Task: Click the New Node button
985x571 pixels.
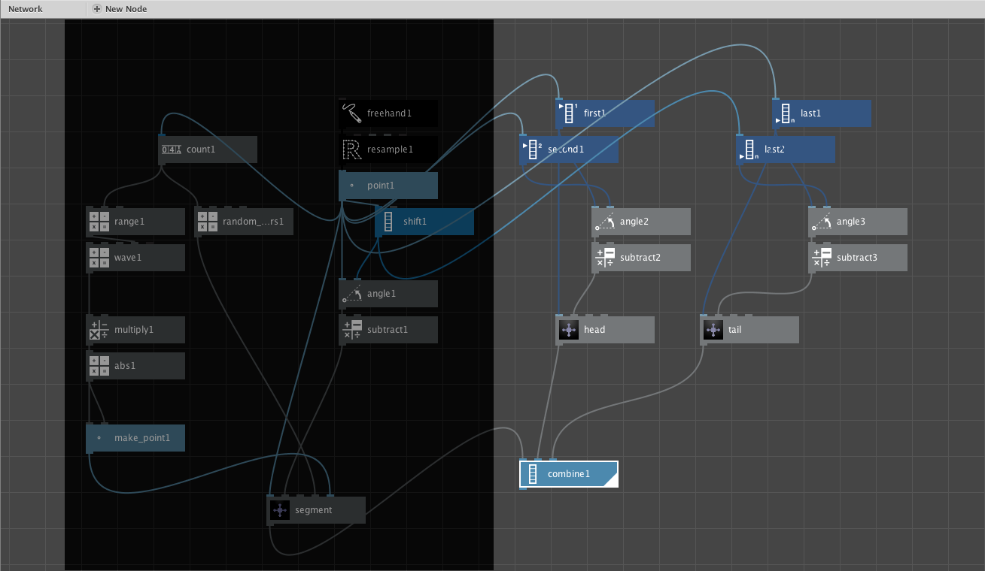Action: pyautogui.click(x=120, y=9)
